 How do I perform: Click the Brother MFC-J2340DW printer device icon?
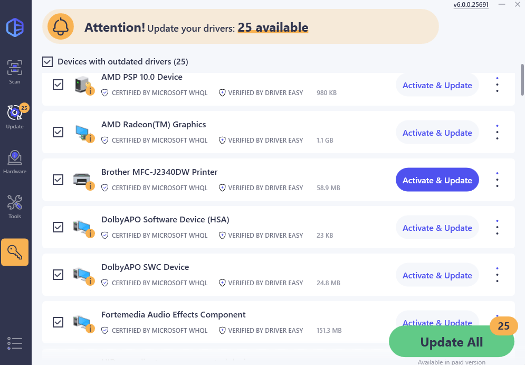tap(82, 180)
